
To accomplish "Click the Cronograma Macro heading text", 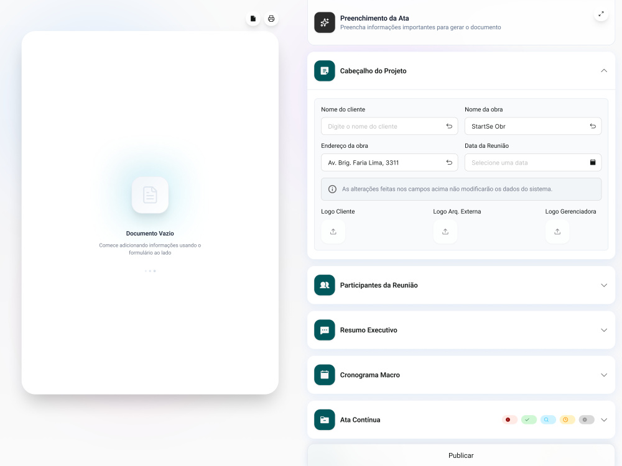I will coord(369,375).
